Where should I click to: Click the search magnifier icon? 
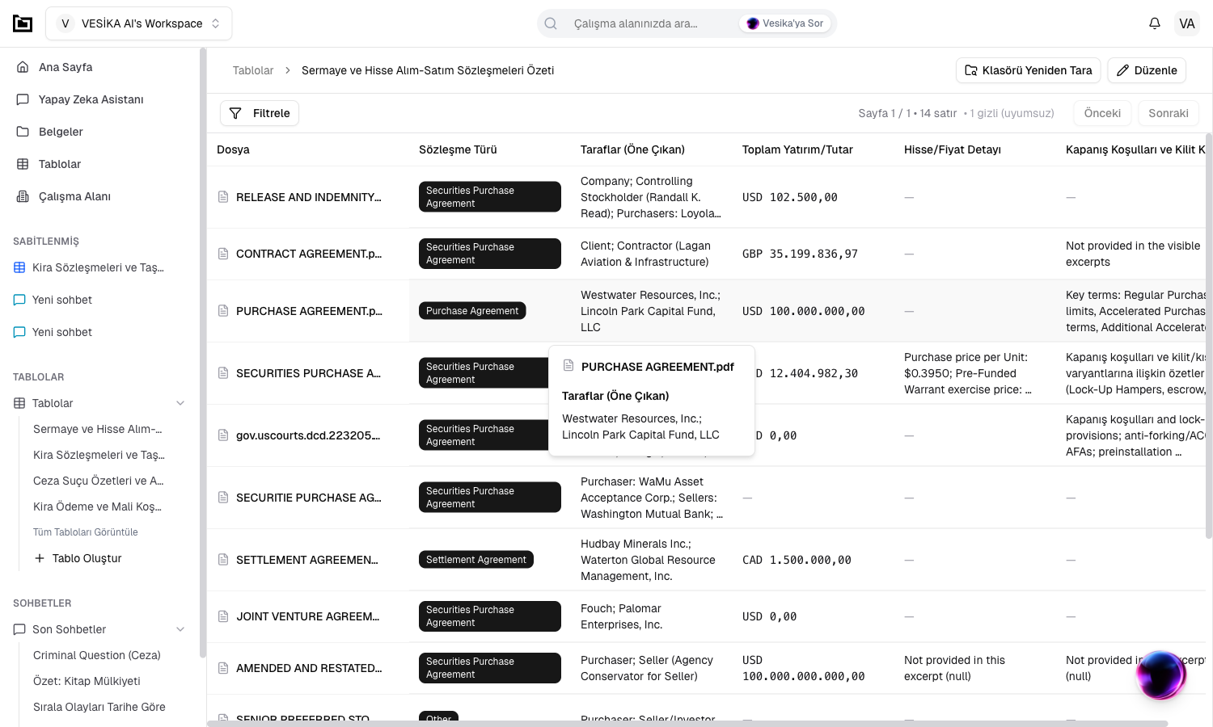click(551, 23)
